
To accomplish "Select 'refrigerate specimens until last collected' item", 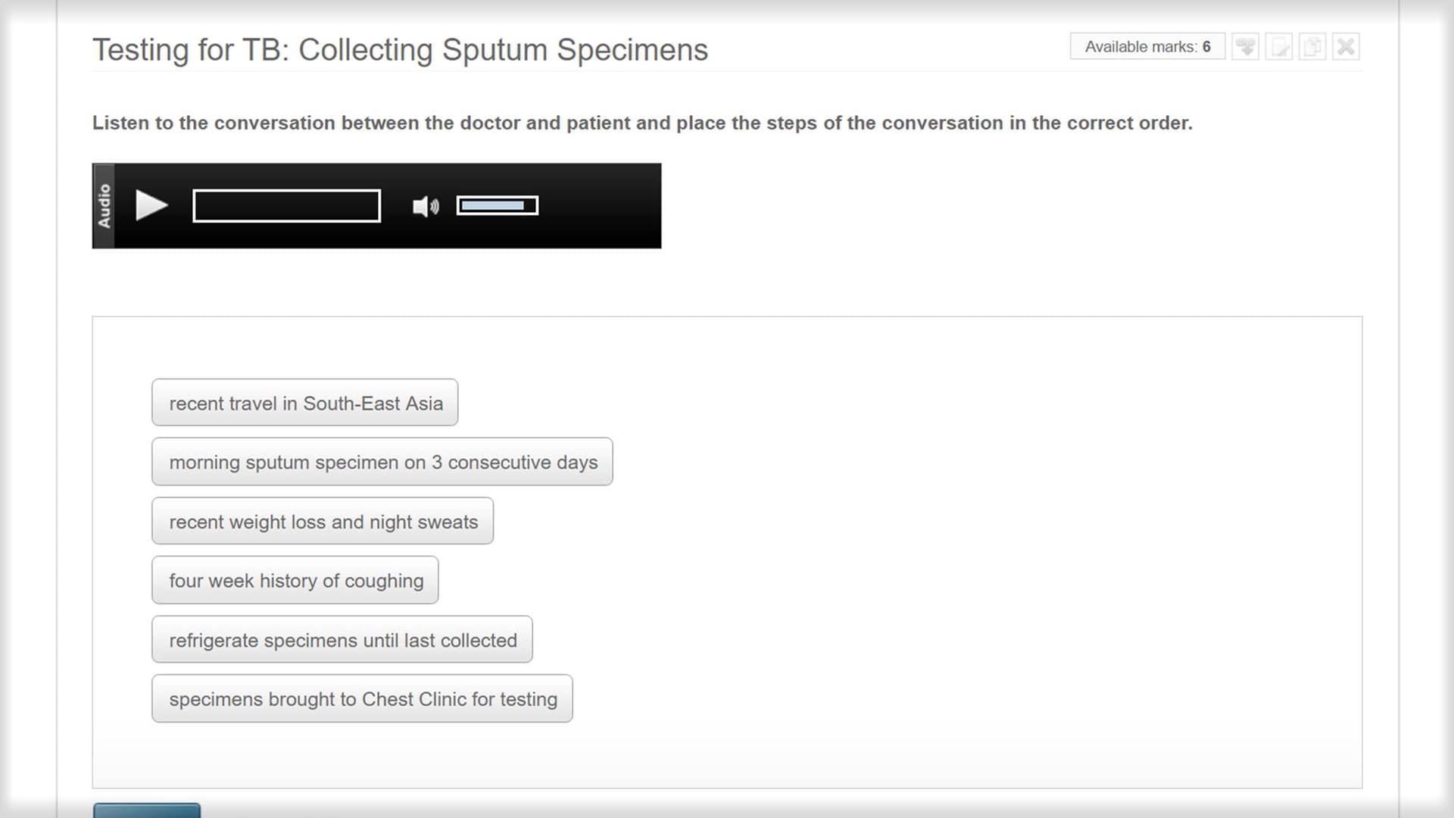I will pos(342,640).
